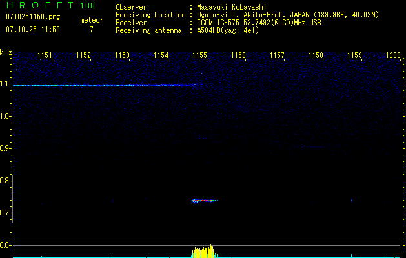Click the Observer label
This screenshot has width=406, height=258.
tap(131, 7)
